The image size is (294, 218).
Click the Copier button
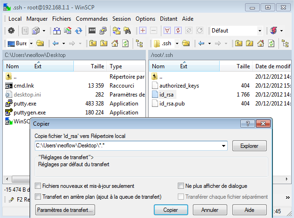171,210
